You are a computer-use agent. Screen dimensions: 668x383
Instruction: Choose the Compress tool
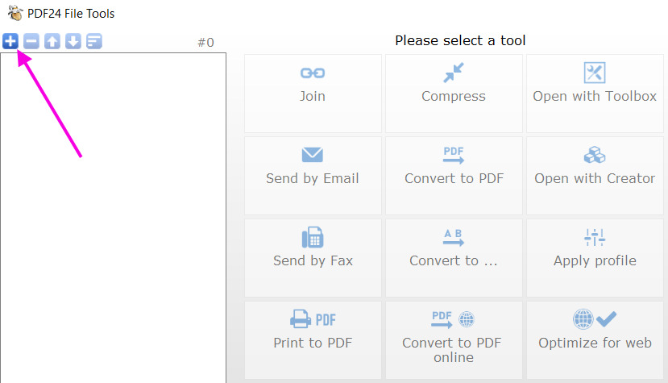pos(454,94)
